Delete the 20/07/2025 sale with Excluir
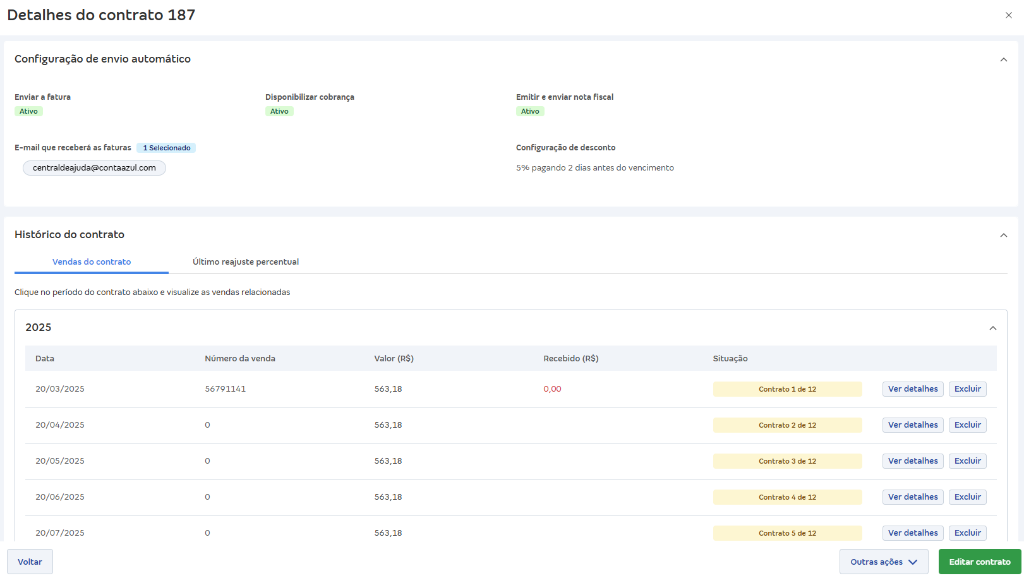 (x=967, y=533)
